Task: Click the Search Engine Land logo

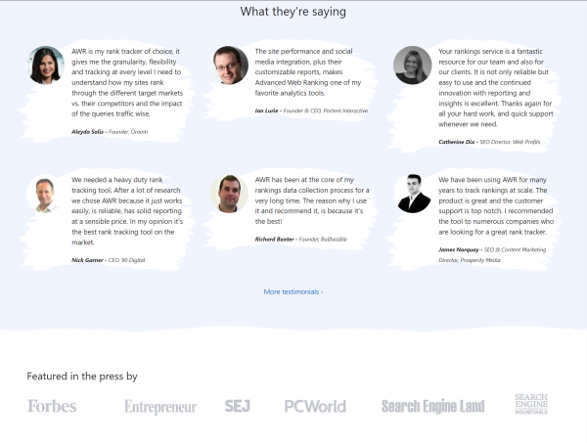Action: [x=432, y=406]
